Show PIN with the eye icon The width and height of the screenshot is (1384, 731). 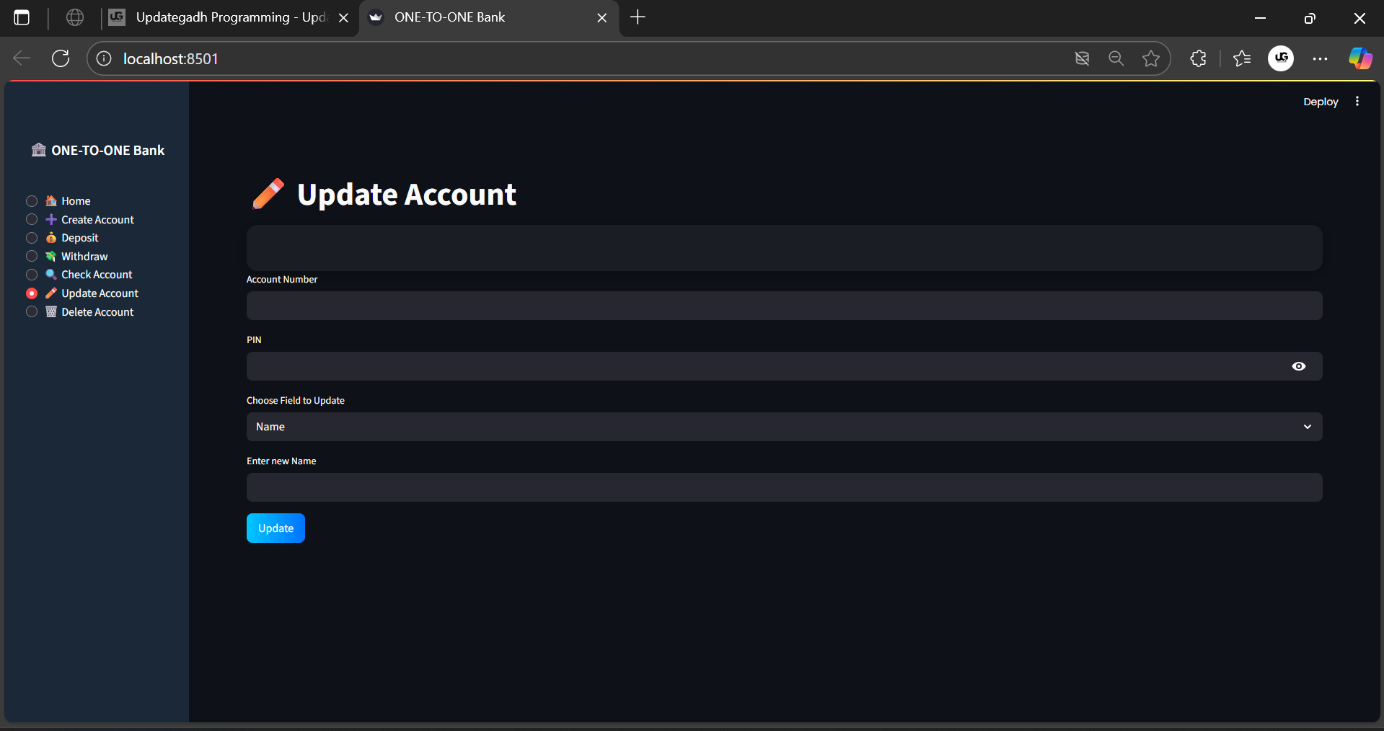pyautogui.click(x=1298, y=366)
